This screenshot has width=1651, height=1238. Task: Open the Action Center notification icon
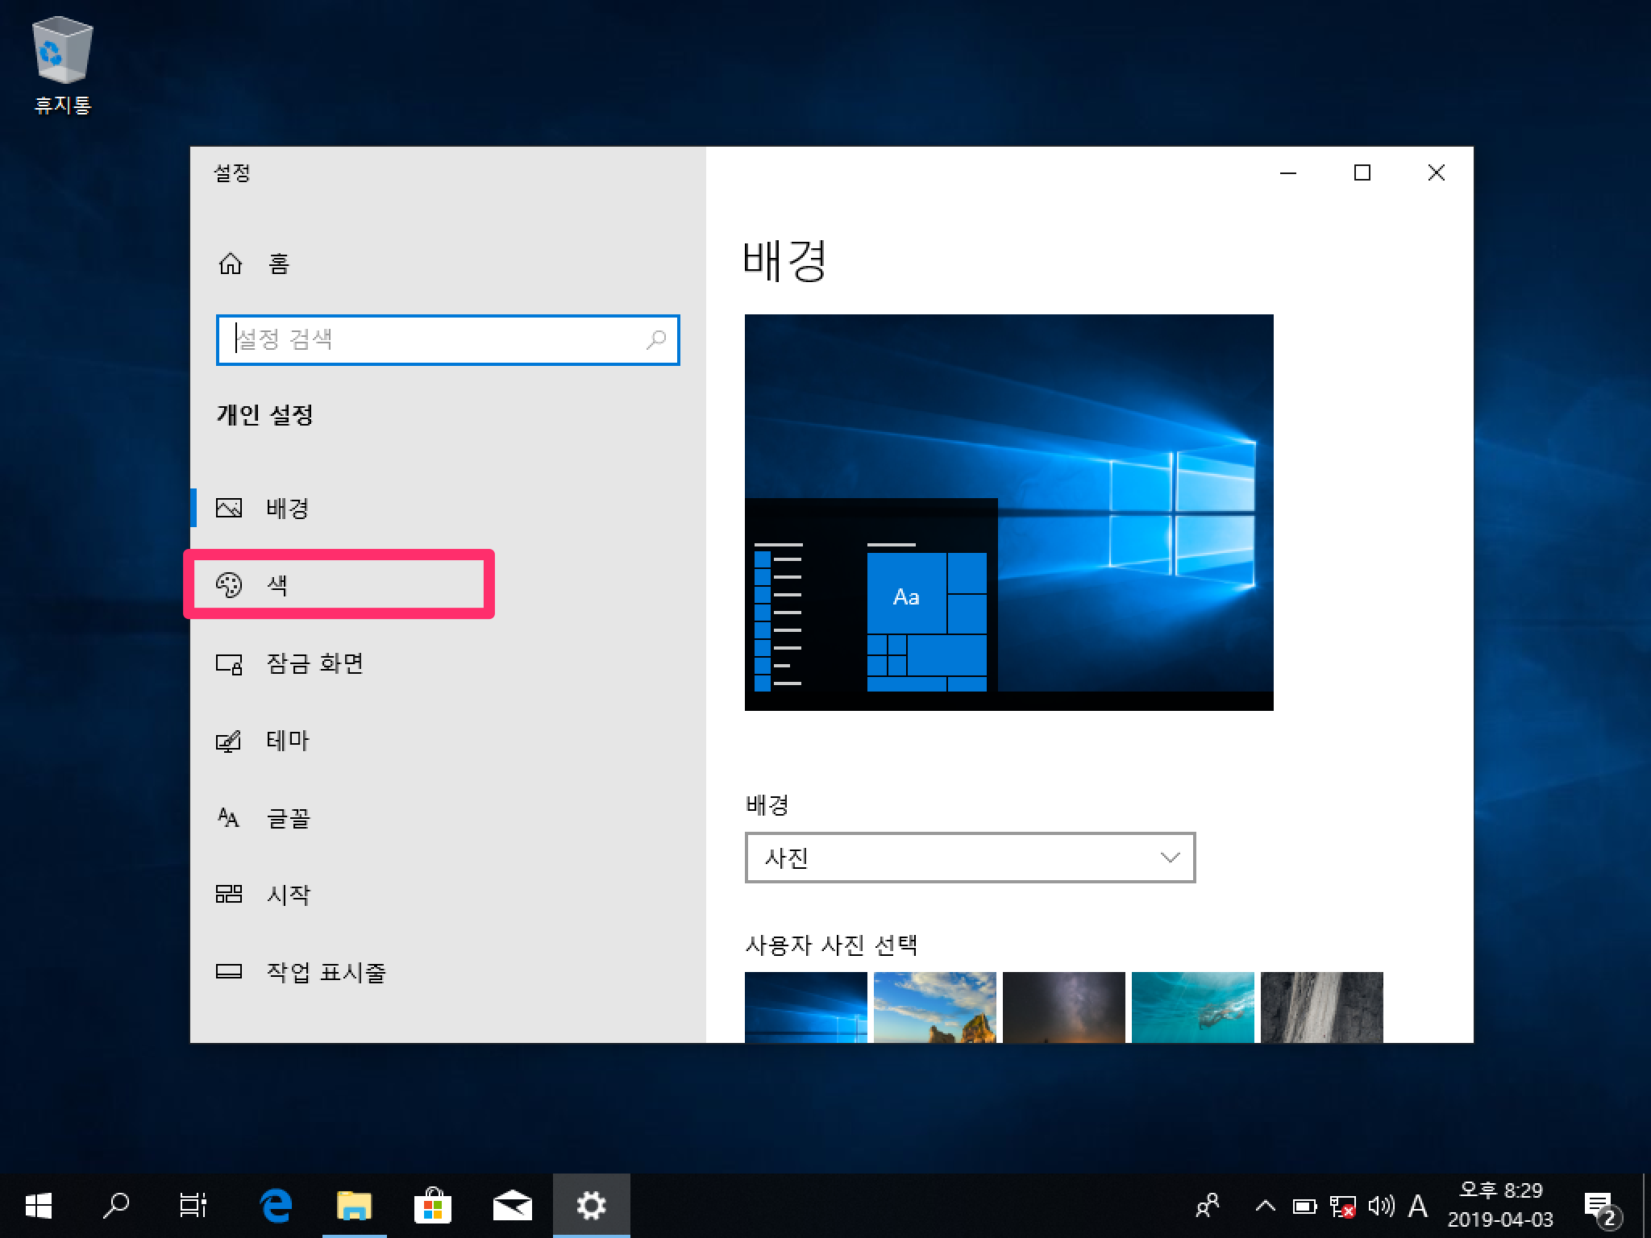1599,1207
